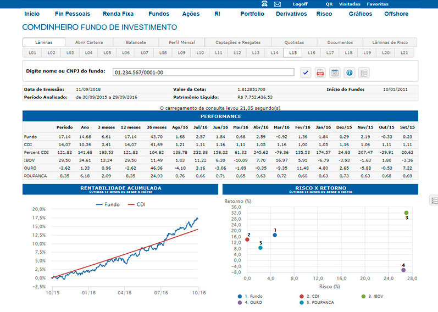The width and height of the screenshot is (438, 312).
Task: Switch to Captações e Resgates tab
Action: [x=238, y=42]
